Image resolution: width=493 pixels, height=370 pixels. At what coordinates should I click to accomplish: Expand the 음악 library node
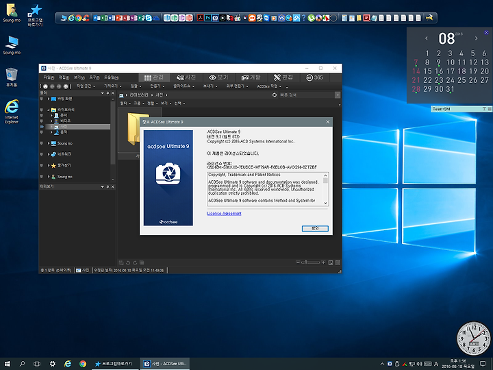tap(51, 132)
